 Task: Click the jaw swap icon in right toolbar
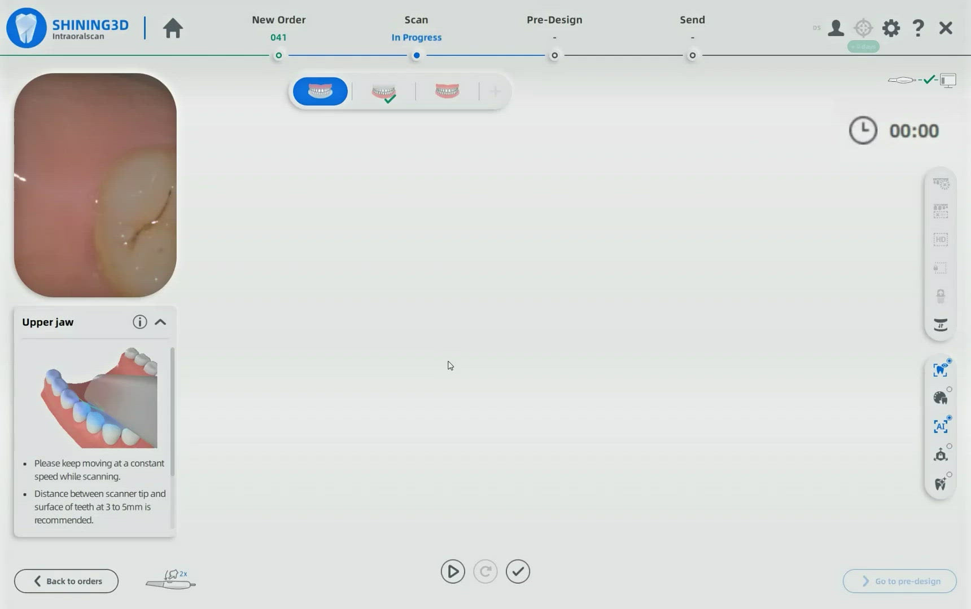(x=940, y=325)
